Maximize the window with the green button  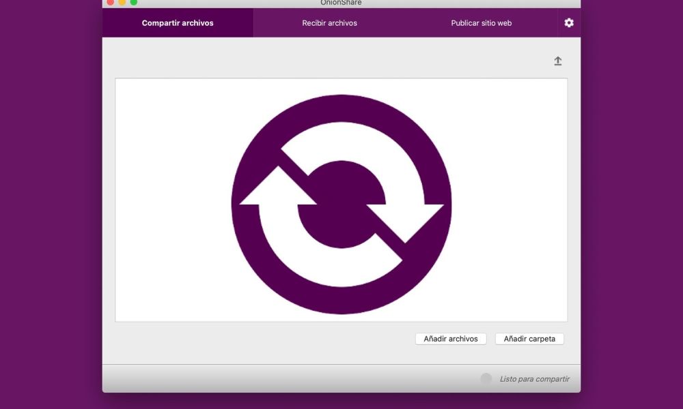134,2
